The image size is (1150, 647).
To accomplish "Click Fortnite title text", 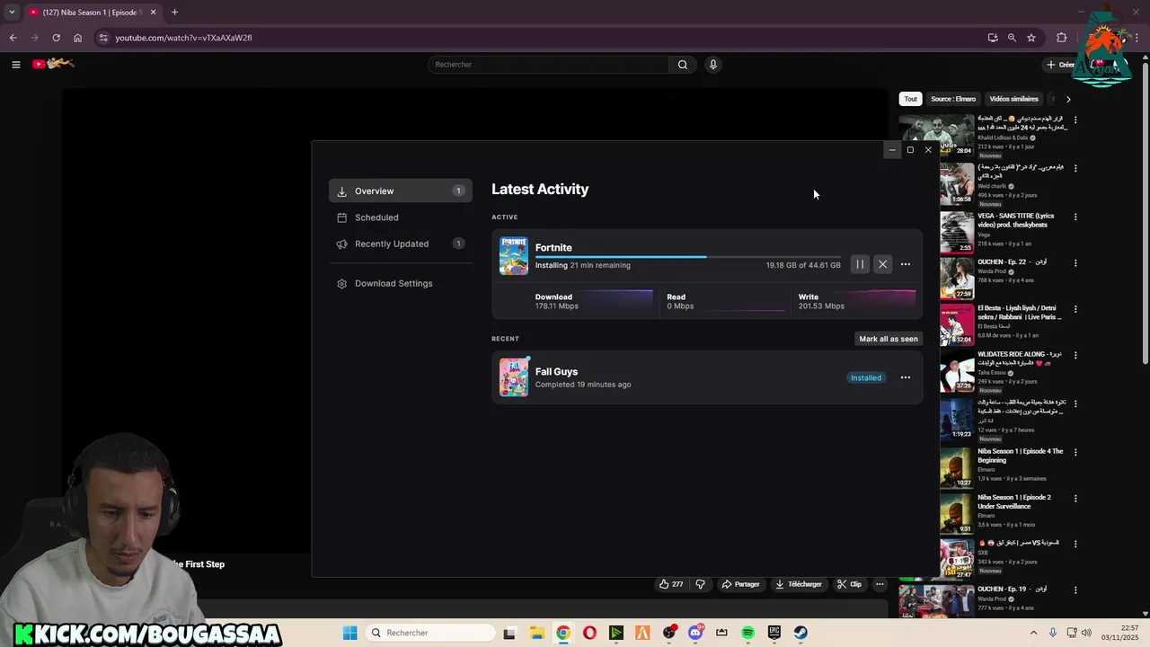I will [553, 247].
